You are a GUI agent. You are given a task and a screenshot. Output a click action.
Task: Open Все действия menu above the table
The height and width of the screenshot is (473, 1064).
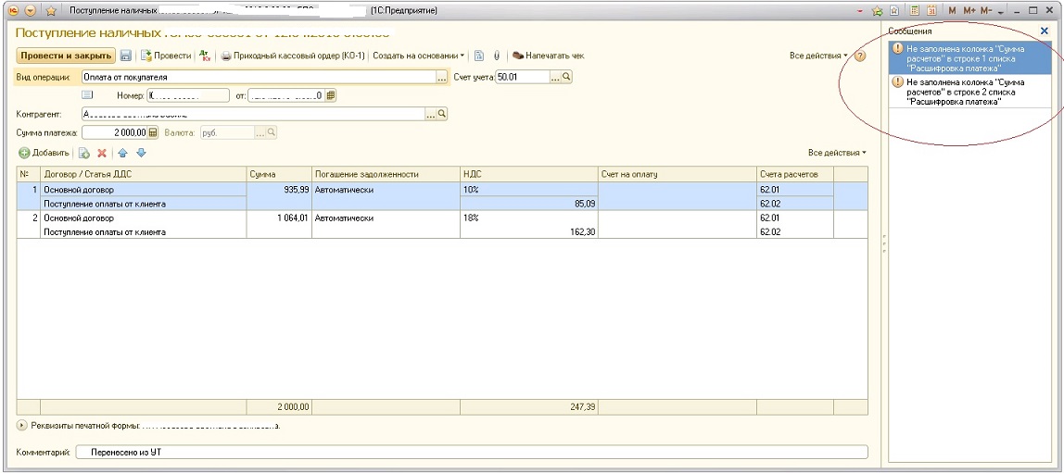coord(837,153)
